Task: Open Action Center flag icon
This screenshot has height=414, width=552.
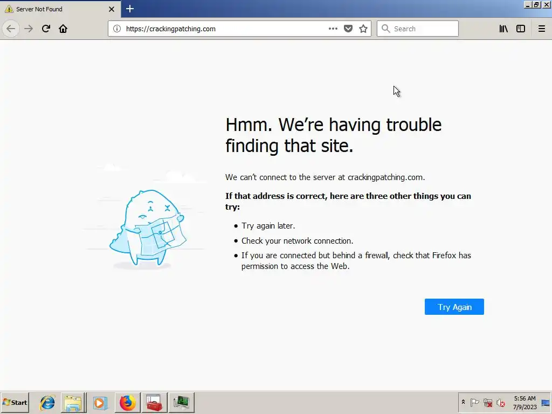Action: 474,402
